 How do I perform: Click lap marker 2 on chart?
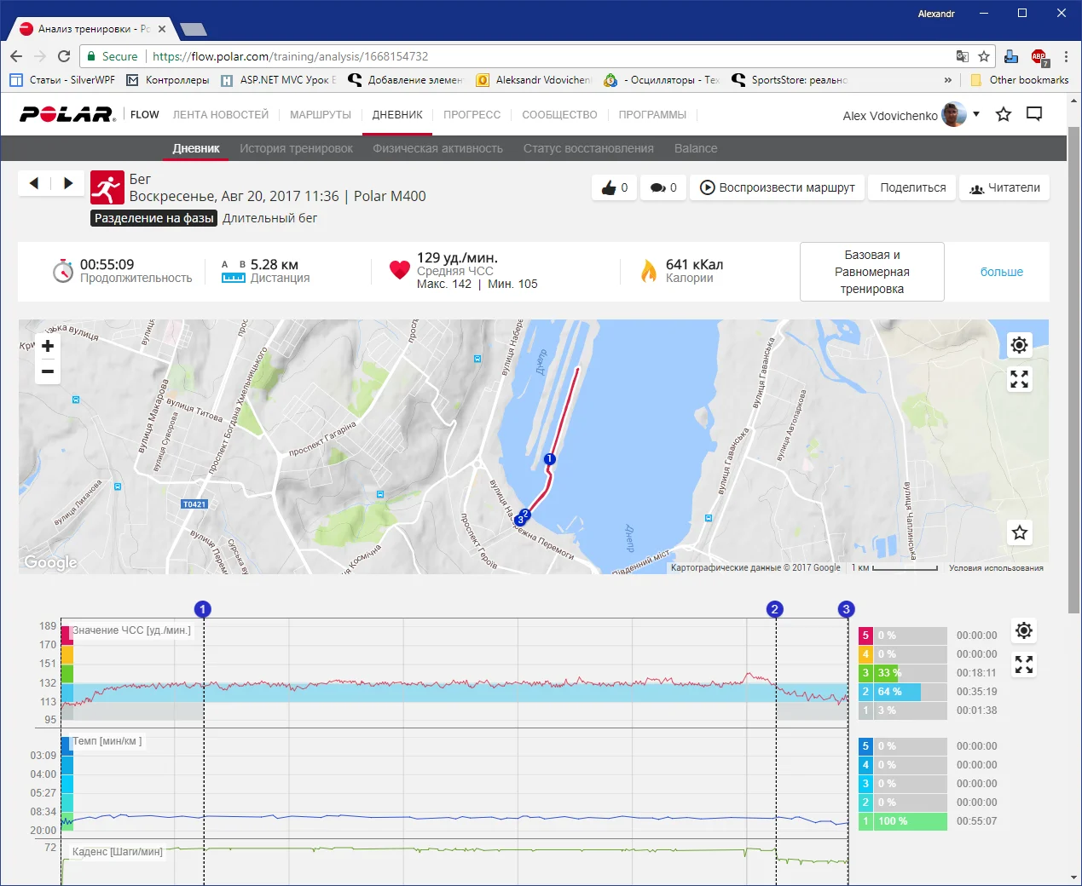pos(774,609)
